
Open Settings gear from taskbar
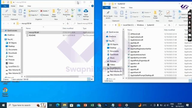pyautogui.click(x=127, y=105)
